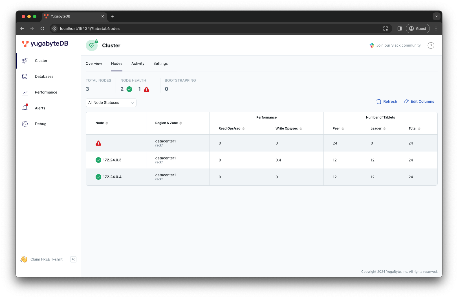The image size is (458, 298).
Task: Click node 172.24.0.3 in the table
Action: coord(112,160)
